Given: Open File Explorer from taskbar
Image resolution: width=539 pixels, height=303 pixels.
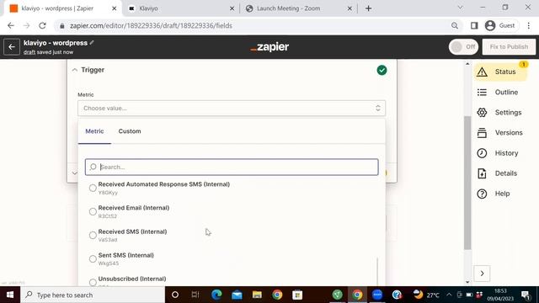Looking at the screenshot, I should pos(257,295).
